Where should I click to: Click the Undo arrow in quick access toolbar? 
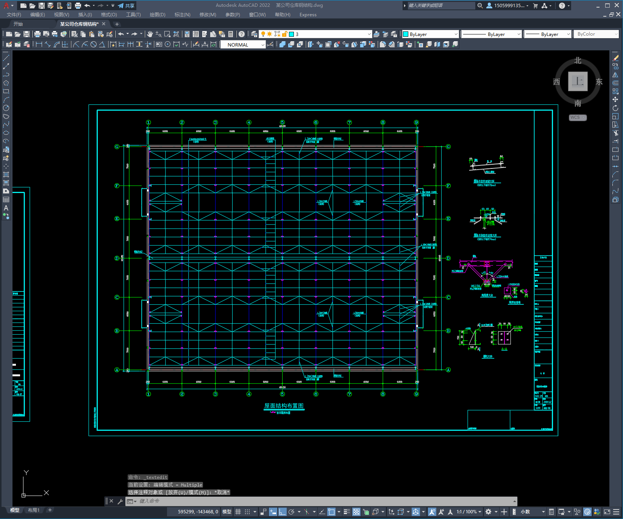click(87, 6)
